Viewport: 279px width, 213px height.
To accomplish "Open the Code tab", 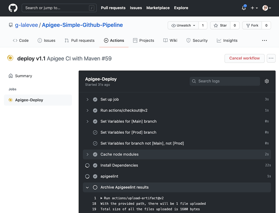I will pyautogui.click(x=21, y=40).
